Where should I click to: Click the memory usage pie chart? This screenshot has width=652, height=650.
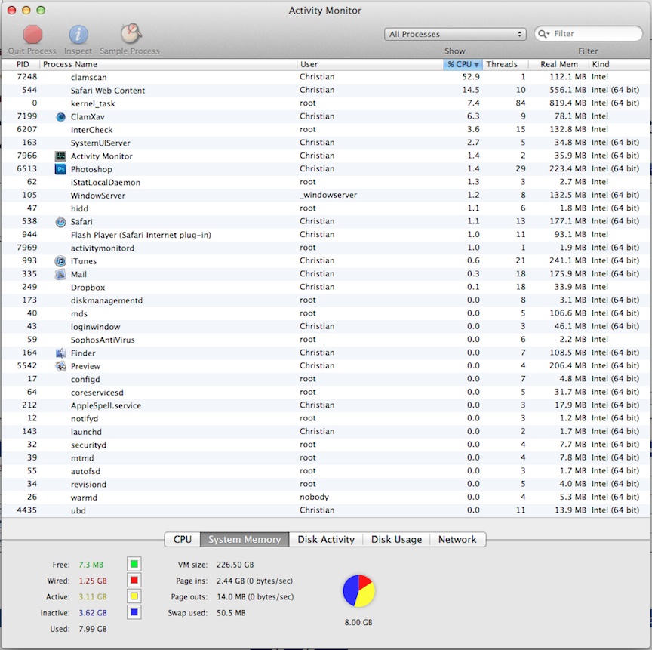click(358, 591)
